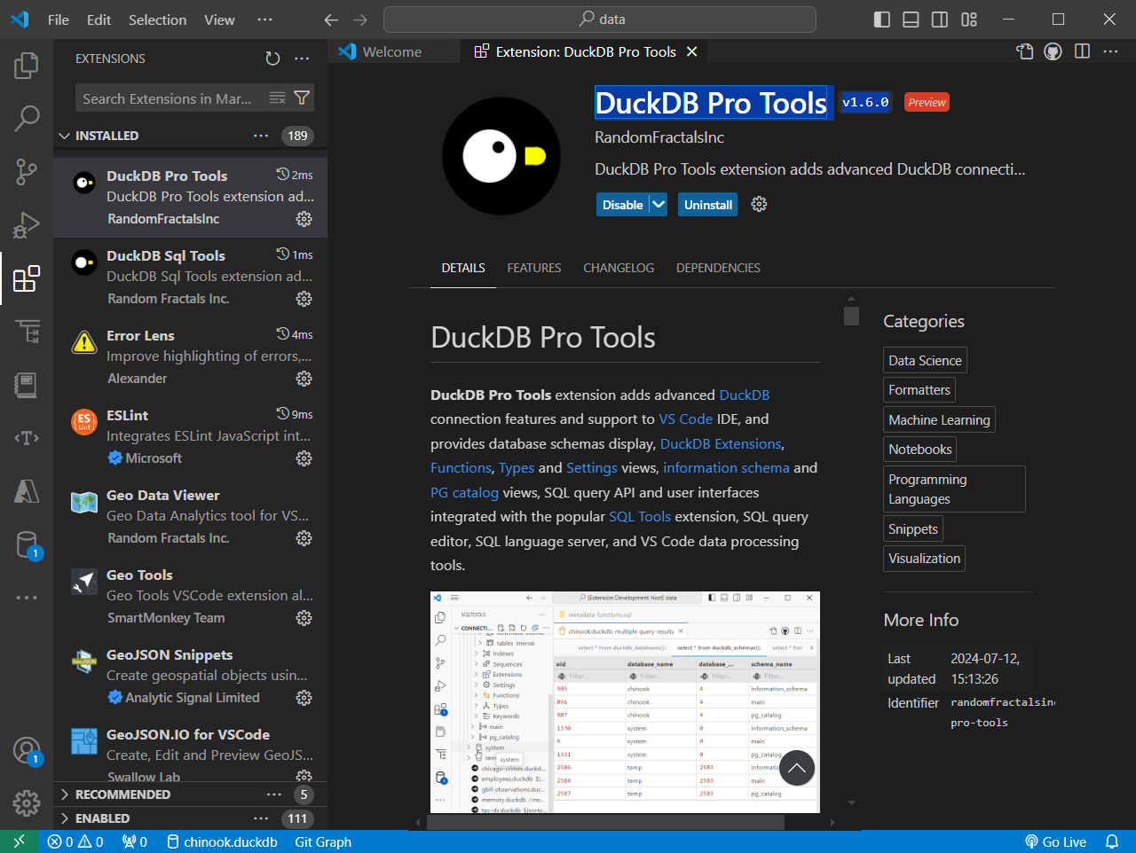Switch to the DEPENDENCIES tab
The width and height of the screenshot is (1136, 853).
718,268
